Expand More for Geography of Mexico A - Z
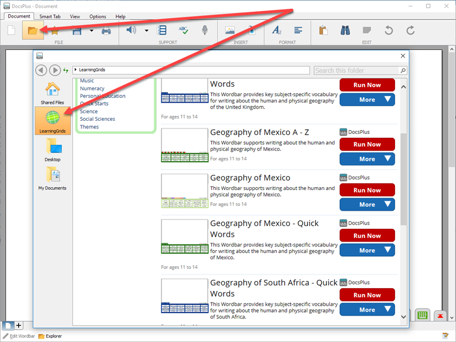The width and height of the screenshot is (456, 342). (x=367, y=159)
